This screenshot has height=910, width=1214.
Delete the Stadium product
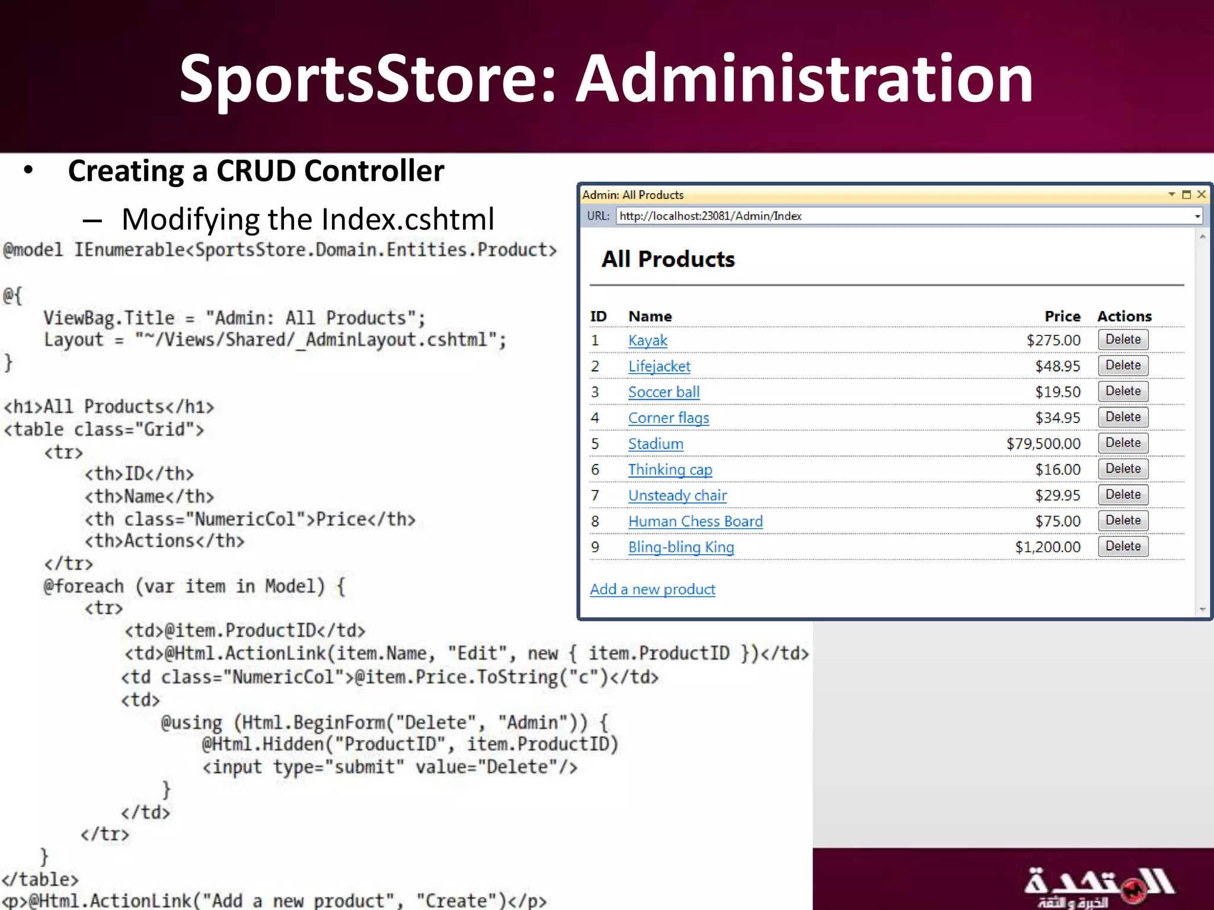click(1123, 443)
